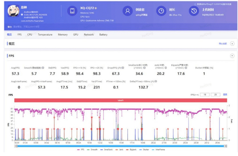
Task: Open the GPU tab
Action: pyautogui.click(x=76, y=34)
